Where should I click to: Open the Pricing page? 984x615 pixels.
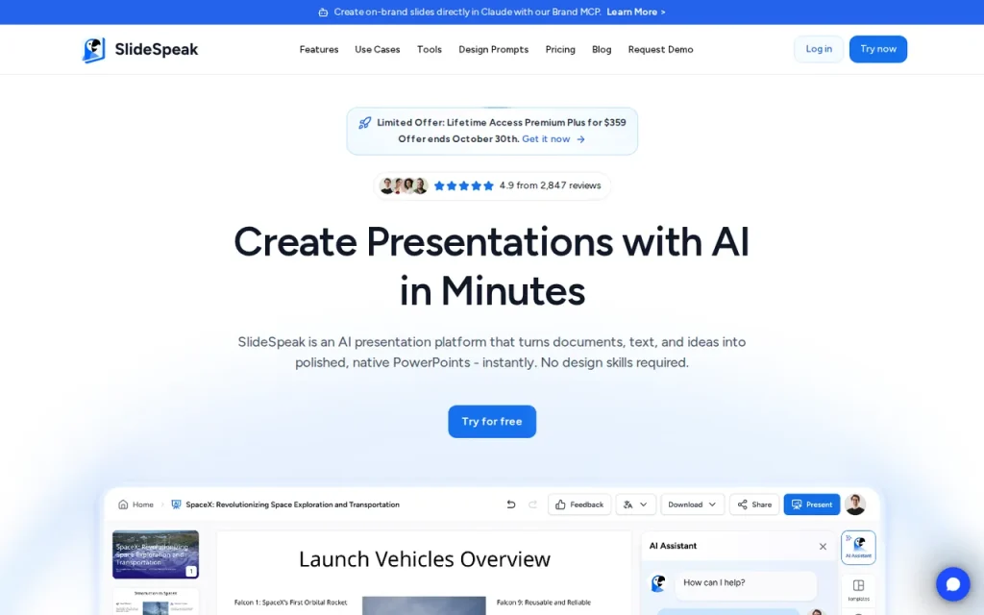point(560,50)
